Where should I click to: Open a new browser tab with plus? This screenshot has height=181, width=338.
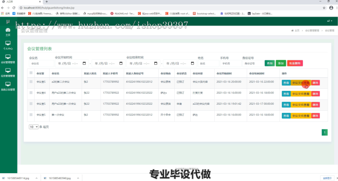click(x=47, y=2)
